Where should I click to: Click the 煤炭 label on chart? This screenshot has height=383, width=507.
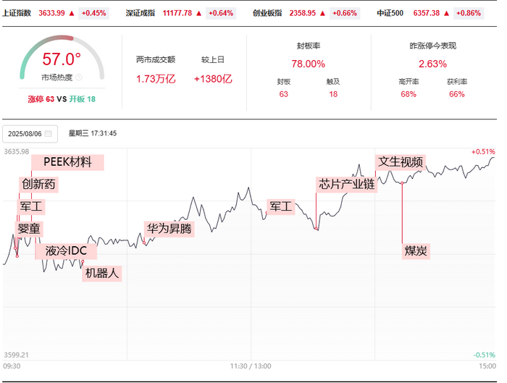tap(416, 251)
